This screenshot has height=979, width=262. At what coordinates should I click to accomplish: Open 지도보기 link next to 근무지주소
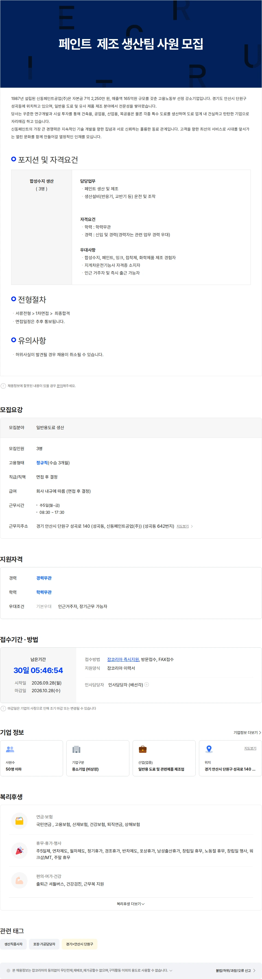click(x=182, y=526)
